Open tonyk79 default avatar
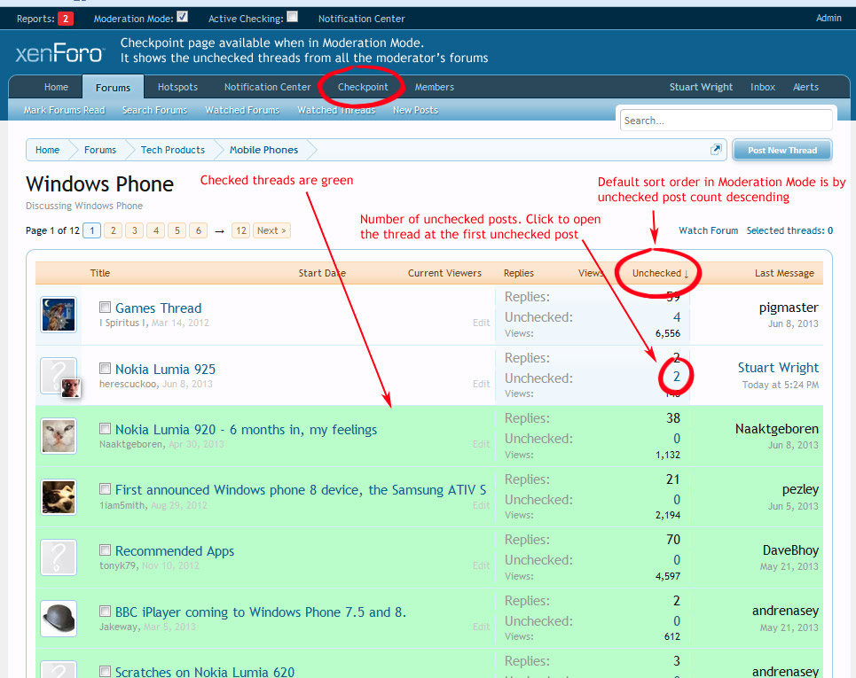 59,557
